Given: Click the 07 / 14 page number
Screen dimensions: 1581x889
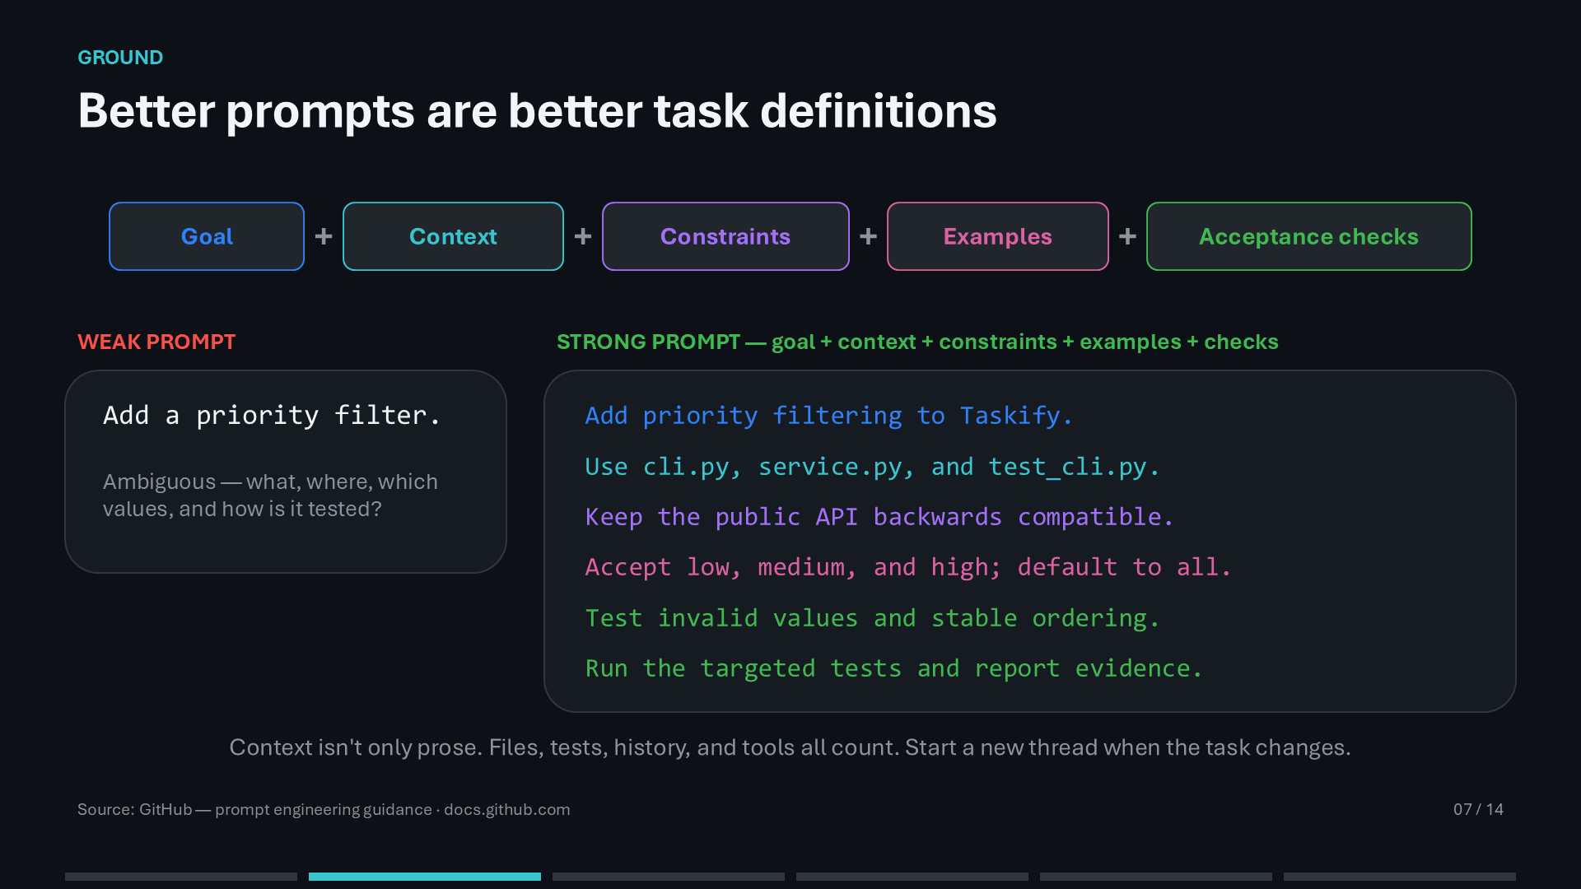Looking at the screenshot, I should tap(1478, 809).
